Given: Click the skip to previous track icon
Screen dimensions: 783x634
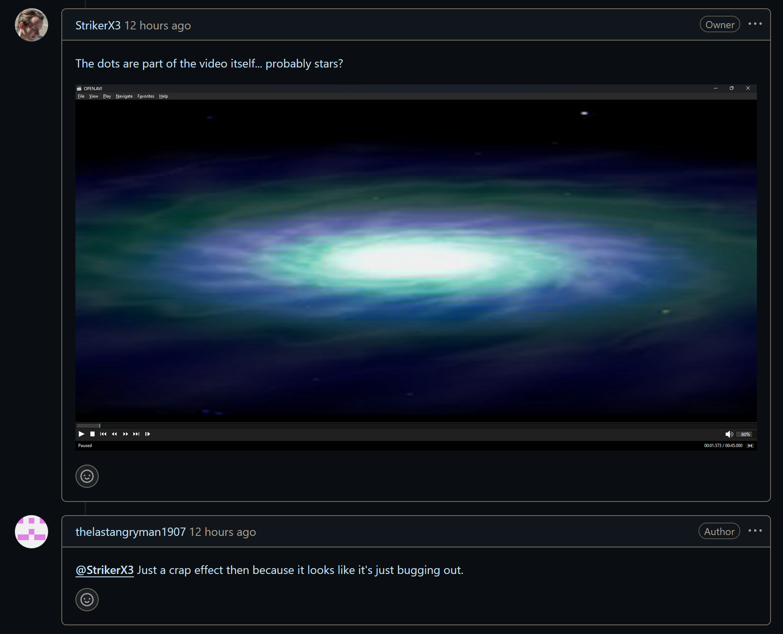Looking at the screenshot, I should coord(103,434).
